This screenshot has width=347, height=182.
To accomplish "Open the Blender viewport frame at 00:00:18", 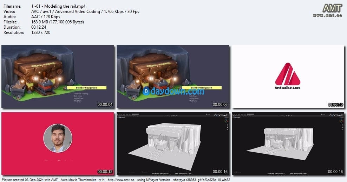I will (288, 144).
